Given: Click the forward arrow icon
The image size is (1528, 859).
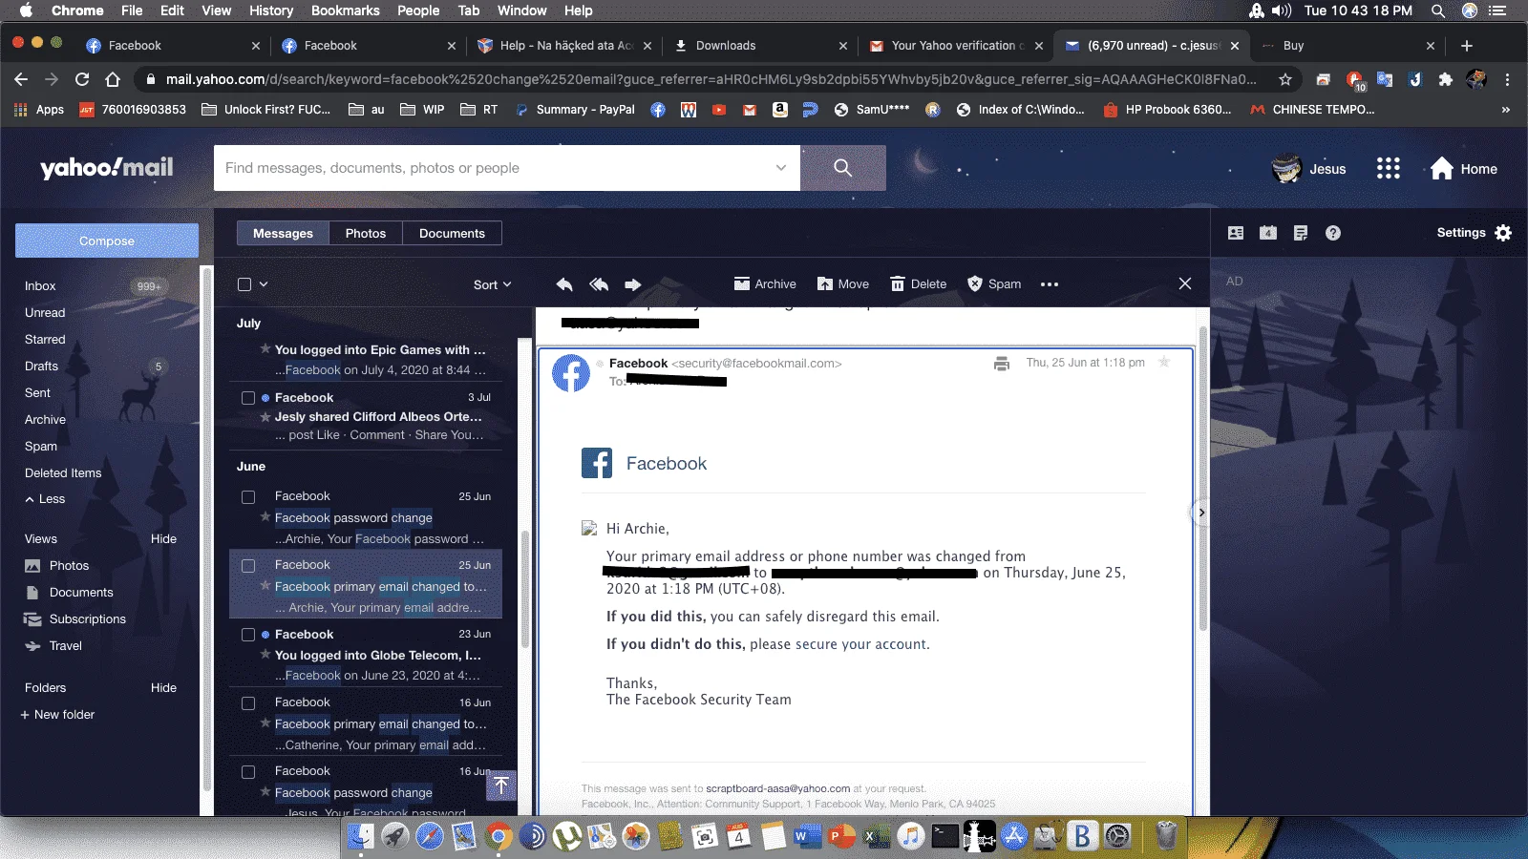Looking at the screenshot, I should click(x=632, y=284).
